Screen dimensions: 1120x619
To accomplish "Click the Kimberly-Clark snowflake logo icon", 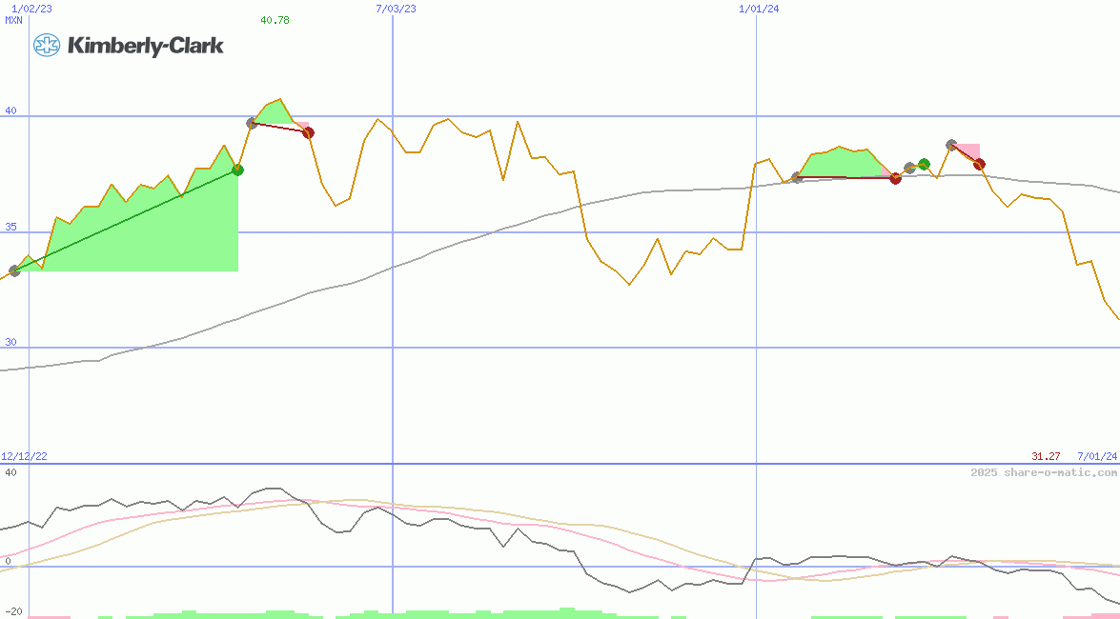I will coord(47,45).
